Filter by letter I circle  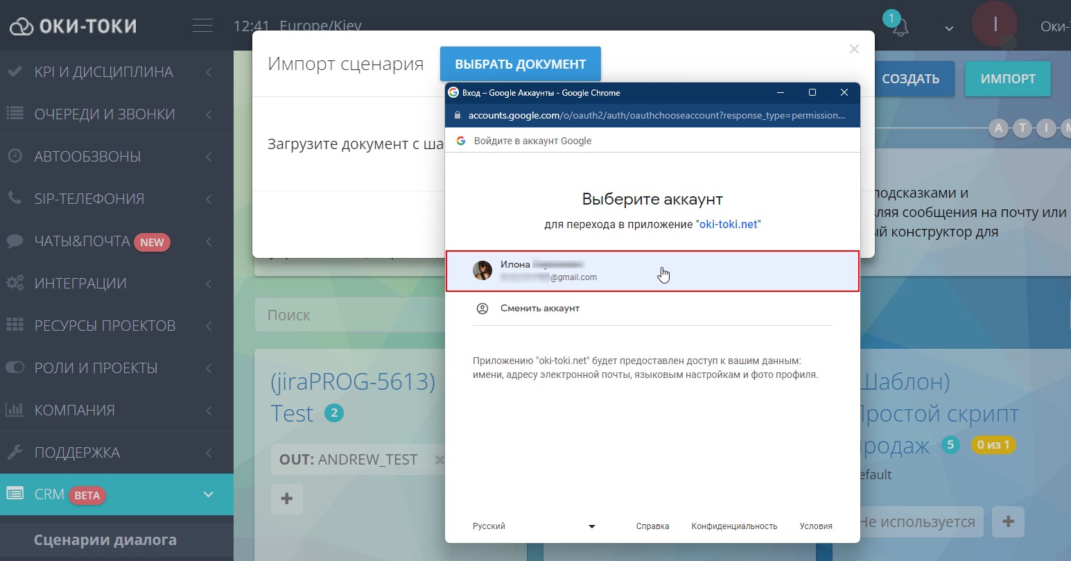coord(1046,128)
